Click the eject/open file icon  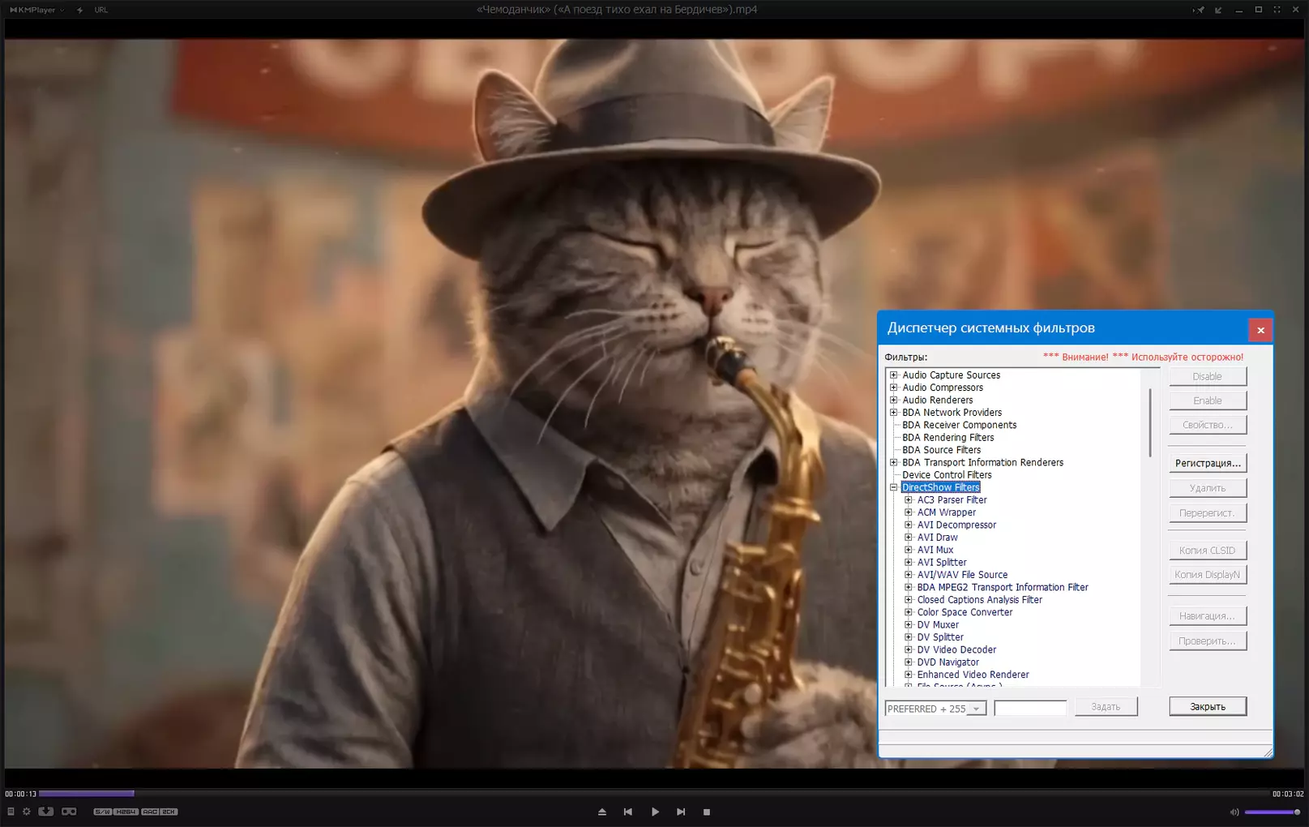coord(602,812)
